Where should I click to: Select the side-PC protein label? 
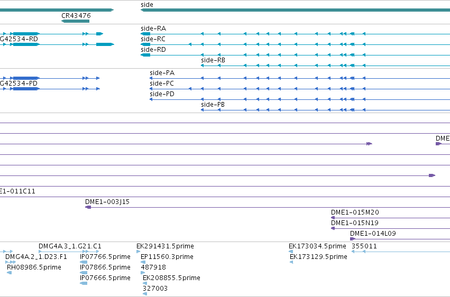[162, 83]
